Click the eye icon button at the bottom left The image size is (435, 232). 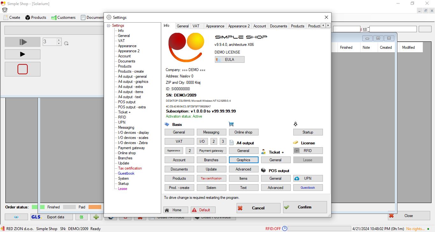coord(16,217)
